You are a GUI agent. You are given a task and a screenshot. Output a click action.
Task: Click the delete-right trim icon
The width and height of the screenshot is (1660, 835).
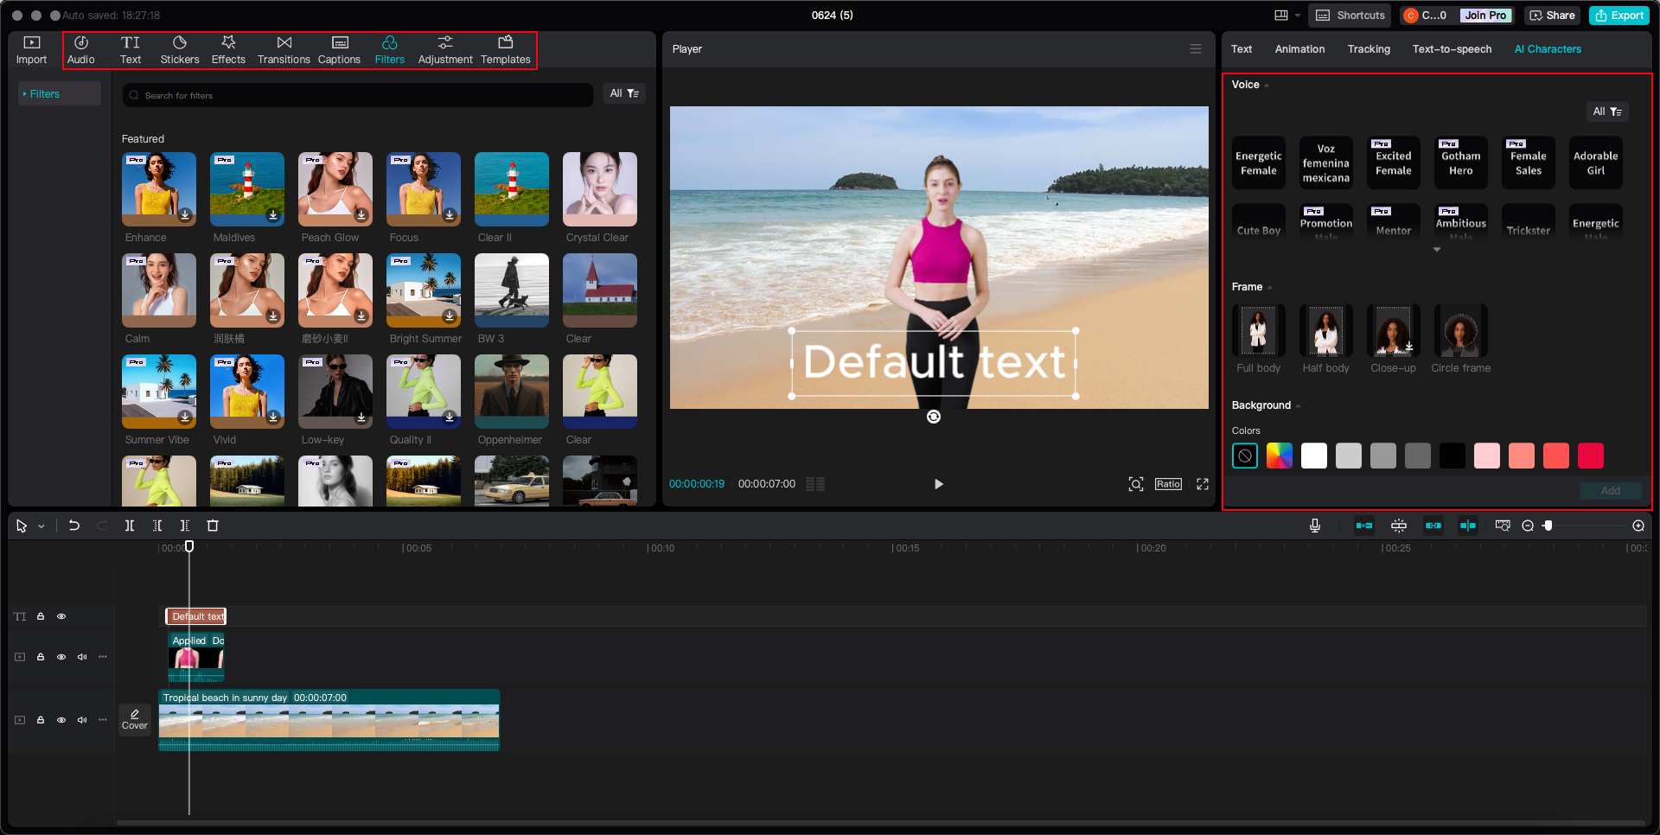(x=185, y=526)
